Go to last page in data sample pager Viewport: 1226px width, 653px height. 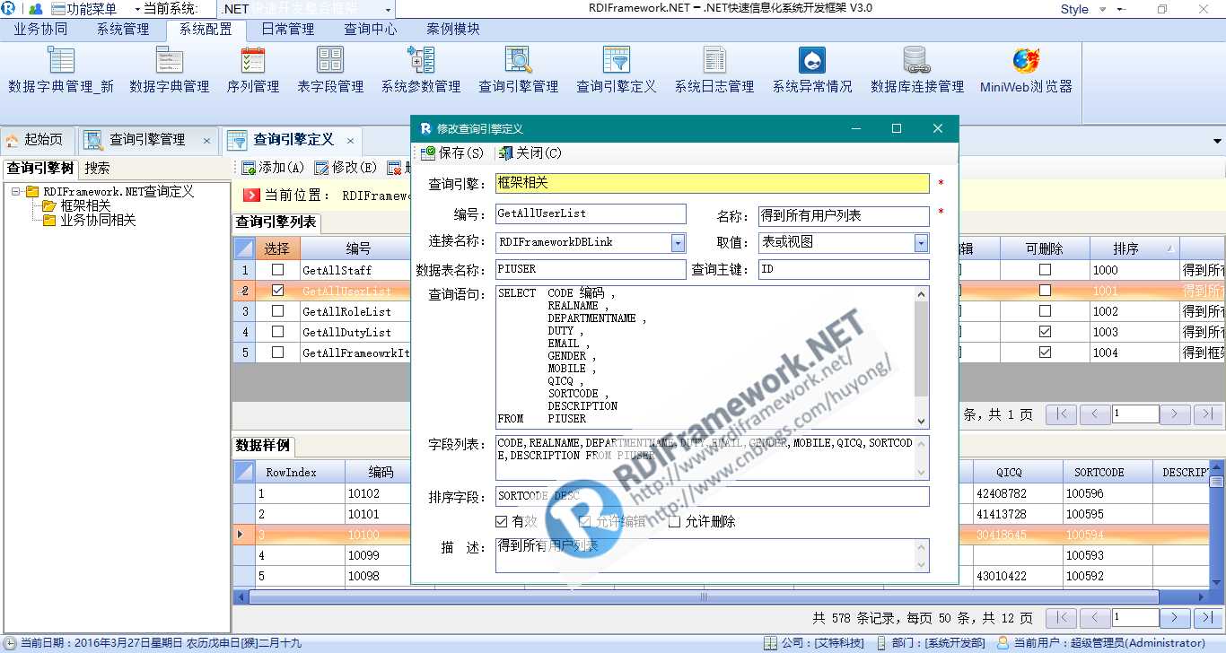pyautogui.click(x=1207, y=618)
